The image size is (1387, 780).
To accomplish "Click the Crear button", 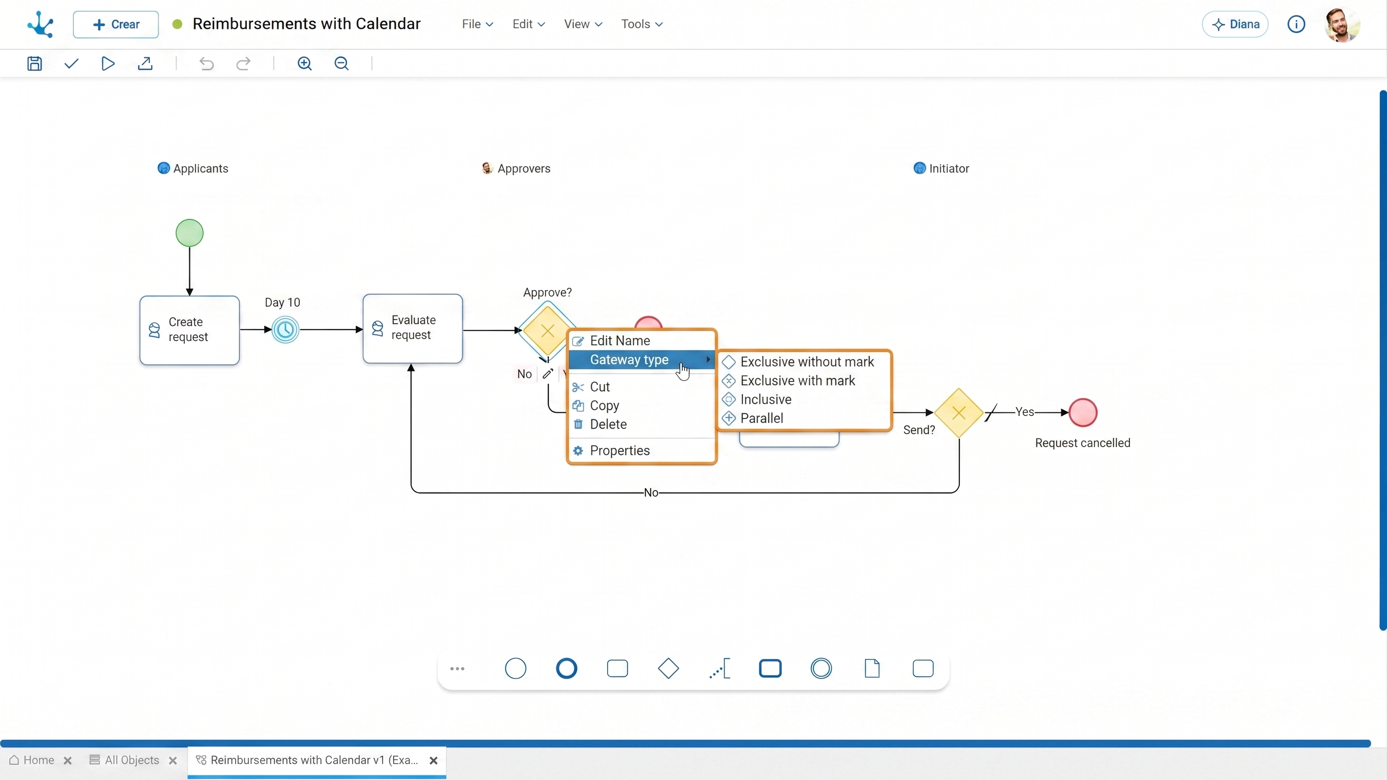I will click(116, 24).
